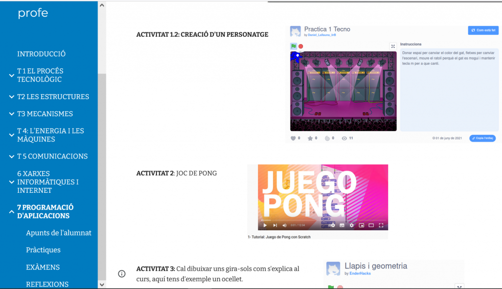This screenshot has width=502, height=289.
Task: Skip to next video in player
Action: tap(275, 225)
